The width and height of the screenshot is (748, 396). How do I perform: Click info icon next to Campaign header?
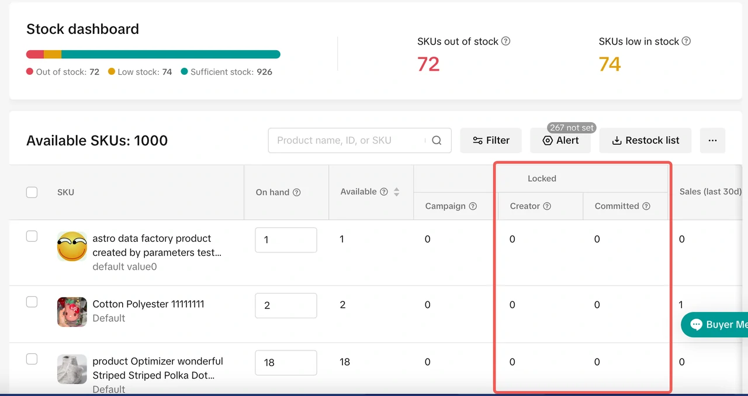pos(473,206)
